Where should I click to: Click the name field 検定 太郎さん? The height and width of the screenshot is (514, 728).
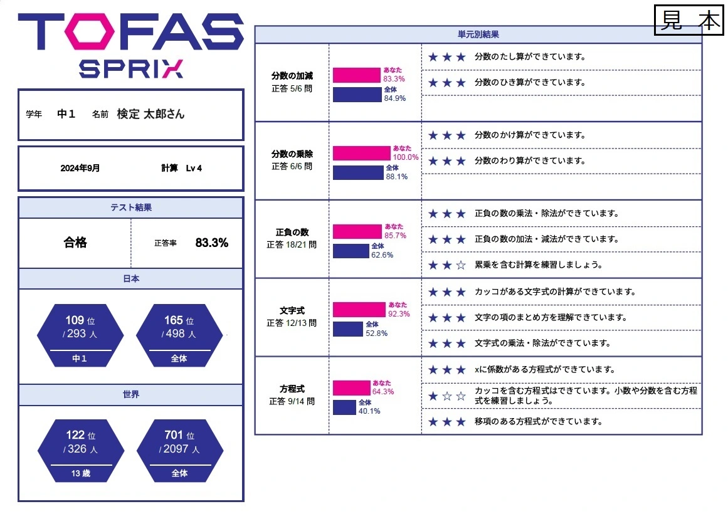pyautogui.click(x=150, y=114)
